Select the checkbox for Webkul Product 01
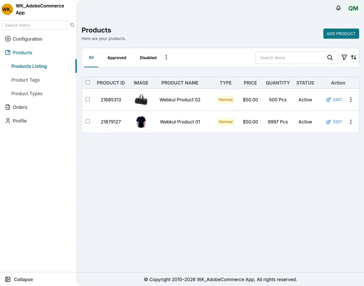364x286 pixels. (88, 121)
